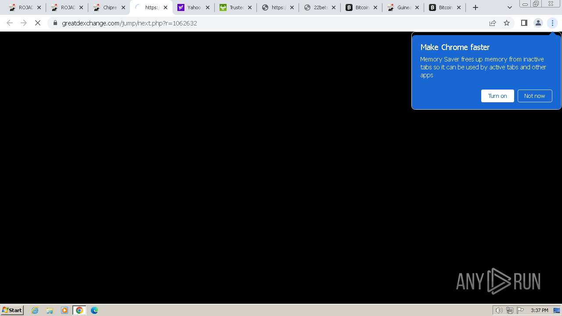This screenshot has height=316, width=562.
Task: Switch to the last Bitcoin tab
Action: tap(442, 7)
